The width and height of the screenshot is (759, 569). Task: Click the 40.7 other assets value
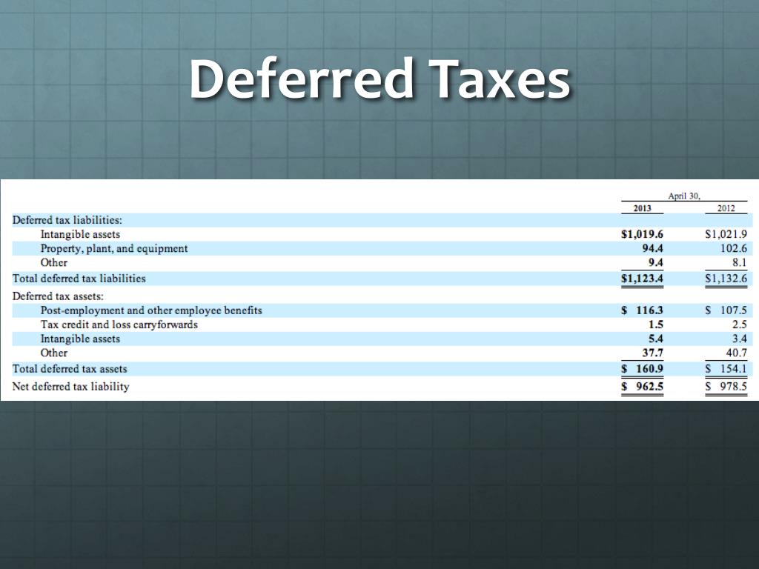(737, 353)
